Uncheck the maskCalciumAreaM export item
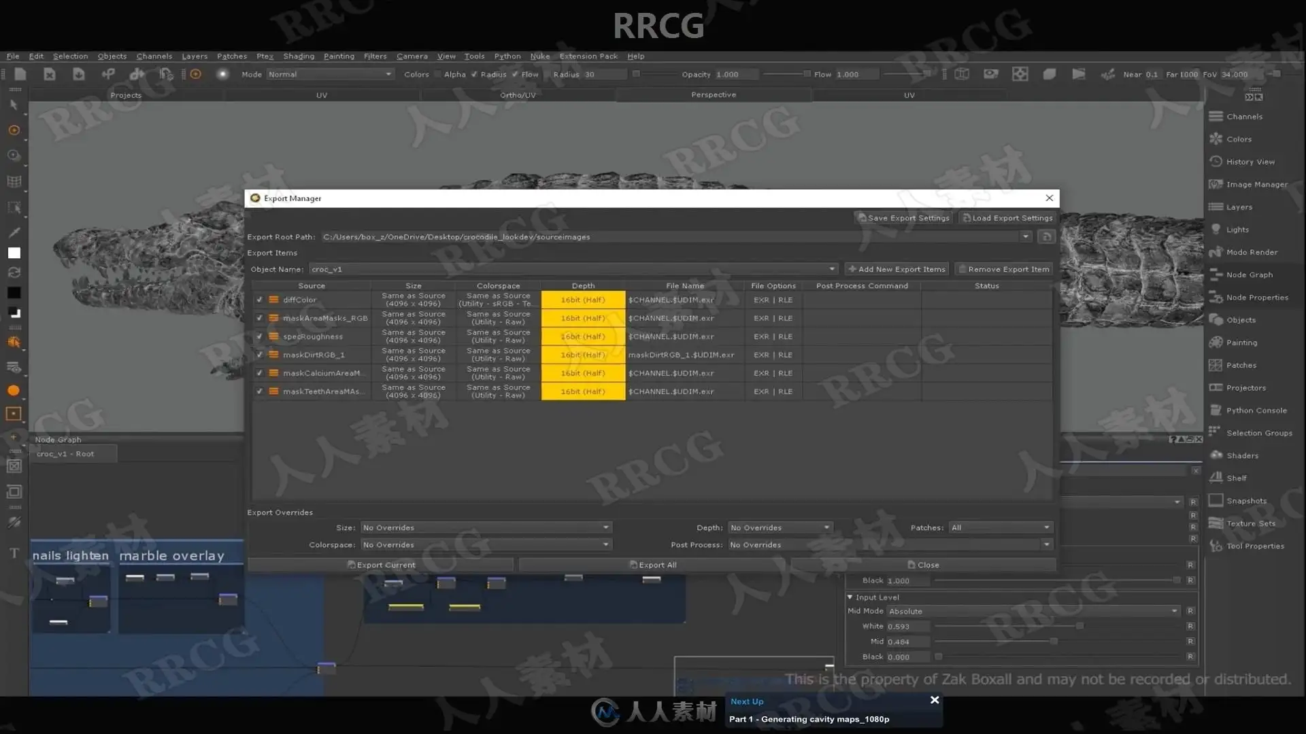Screen dimensions: 1306x734 (259, 373)
